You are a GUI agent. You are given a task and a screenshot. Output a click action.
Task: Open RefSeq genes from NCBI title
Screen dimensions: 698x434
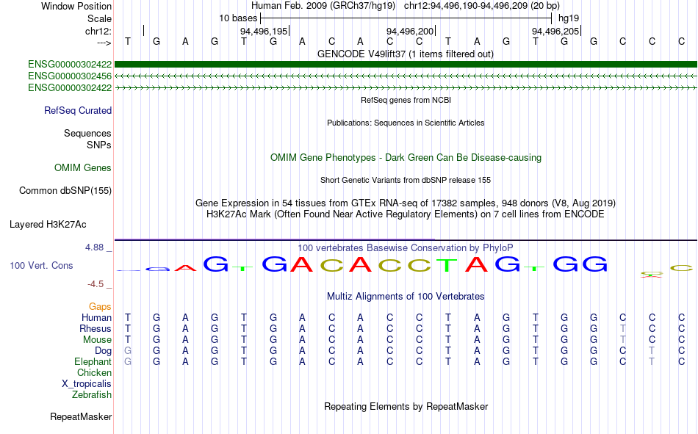click(x=406, y=100)
